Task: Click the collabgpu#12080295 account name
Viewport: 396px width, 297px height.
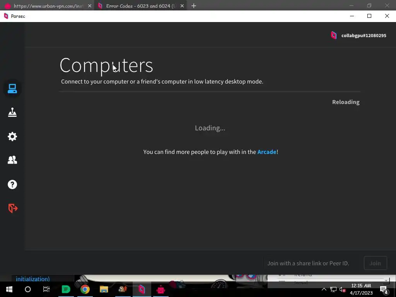Action: tap(364, 36)
